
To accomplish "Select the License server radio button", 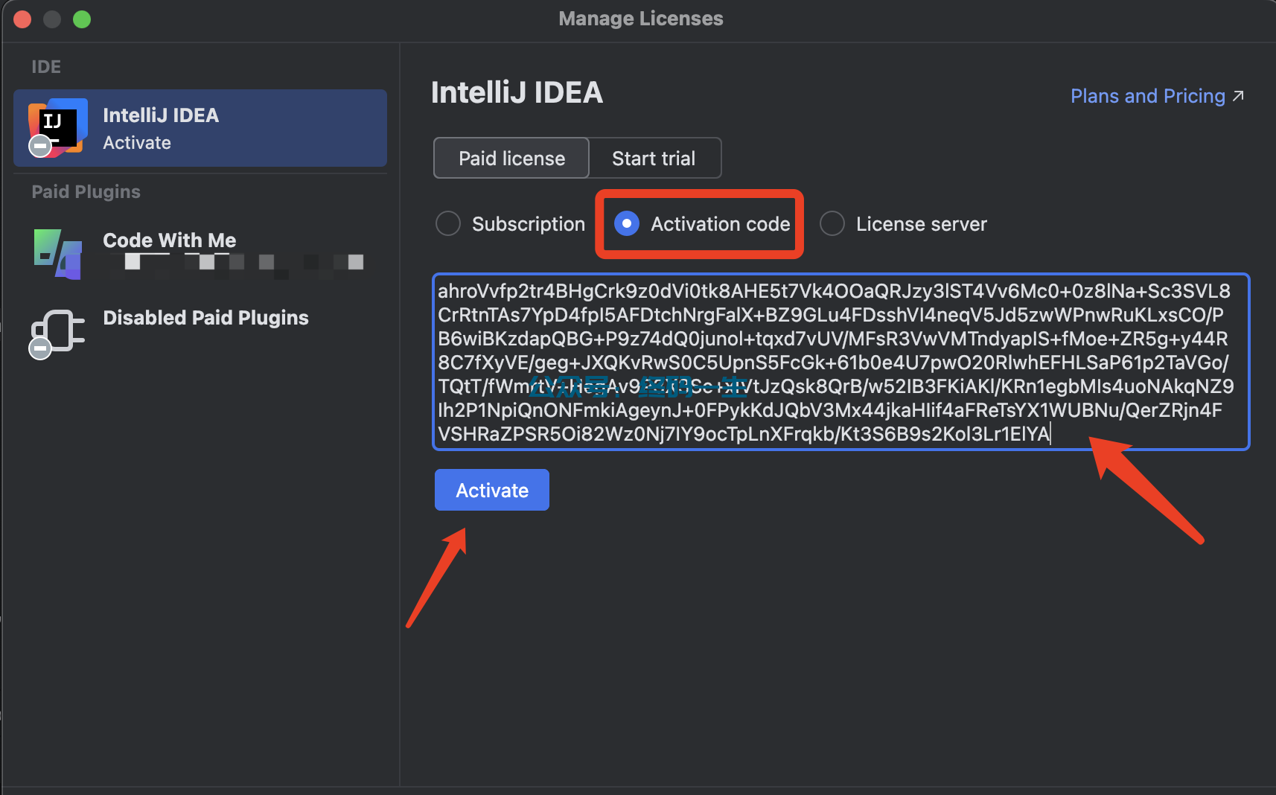I will [832, 223].
